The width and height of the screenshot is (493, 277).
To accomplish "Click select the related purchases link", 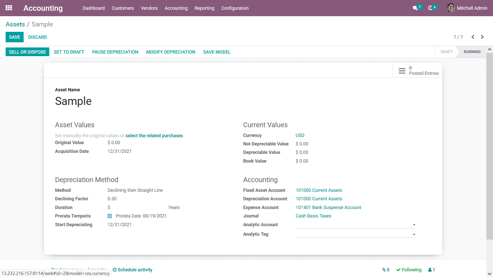I will pos(154,135).
